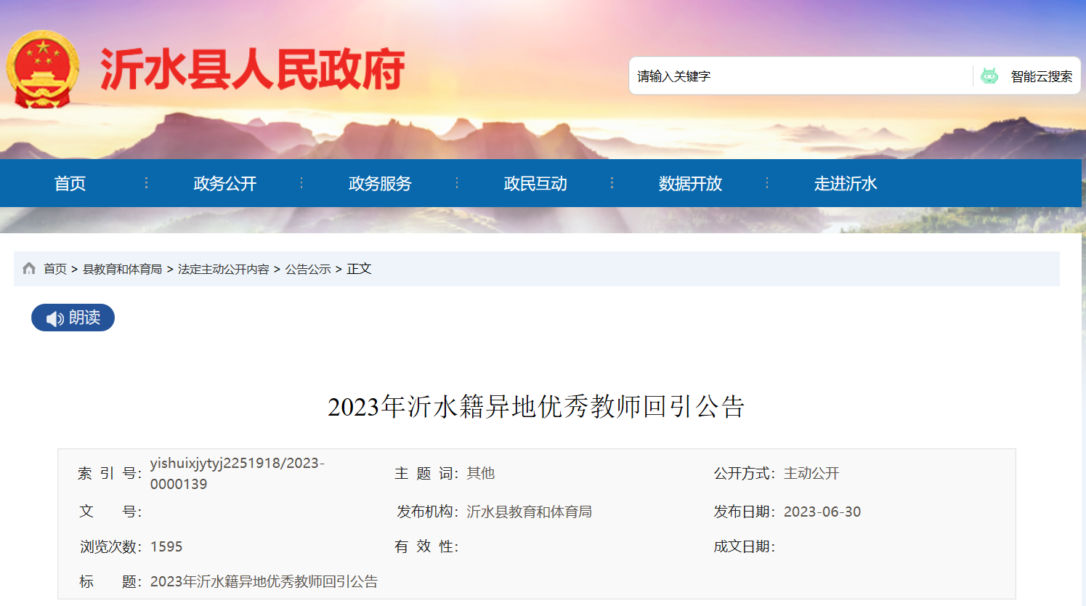The height and width of the screenshot is (606, 1086).
Task: Focus the 请输入关键字 search field
Action: point(801,76)
